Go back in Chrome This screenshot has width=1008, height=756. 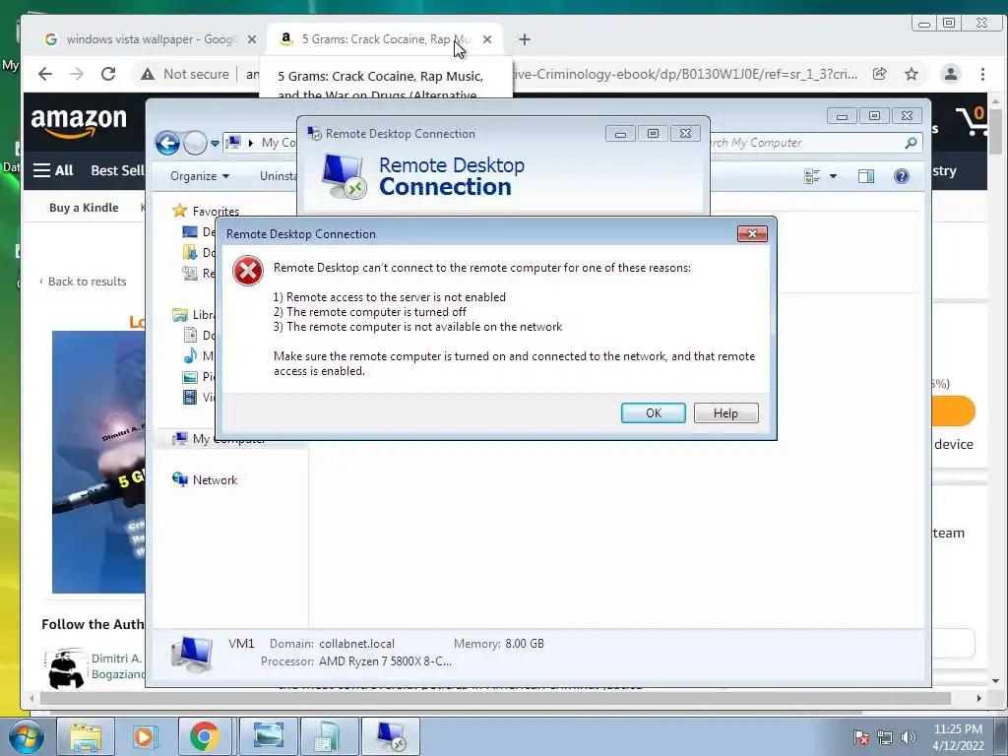point(45,74)
